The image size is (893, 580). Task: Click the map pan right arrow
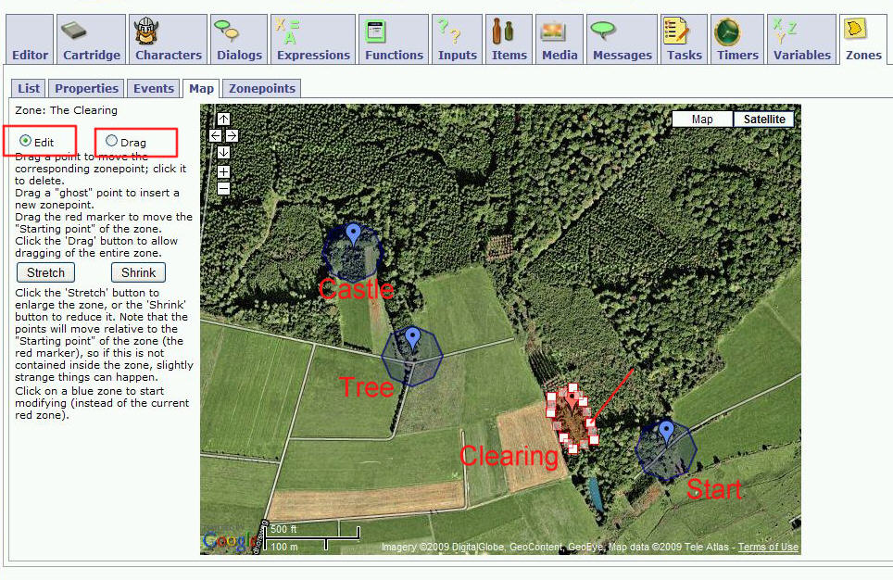[232, 136]
